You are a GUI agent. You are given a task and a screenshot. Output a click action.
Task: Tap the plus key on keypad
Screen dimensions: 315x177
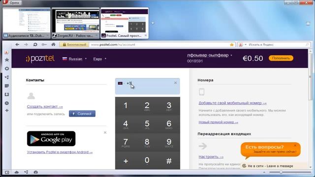[x=126, y=161]
